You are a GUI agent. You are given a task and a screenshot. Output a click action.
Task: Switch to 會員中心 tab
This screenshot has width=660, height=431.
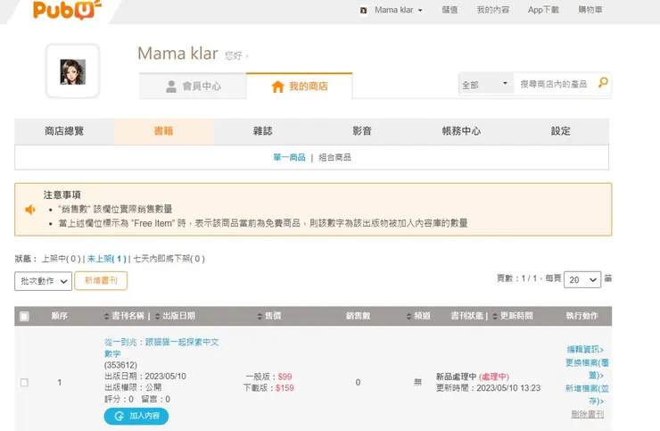193,86
